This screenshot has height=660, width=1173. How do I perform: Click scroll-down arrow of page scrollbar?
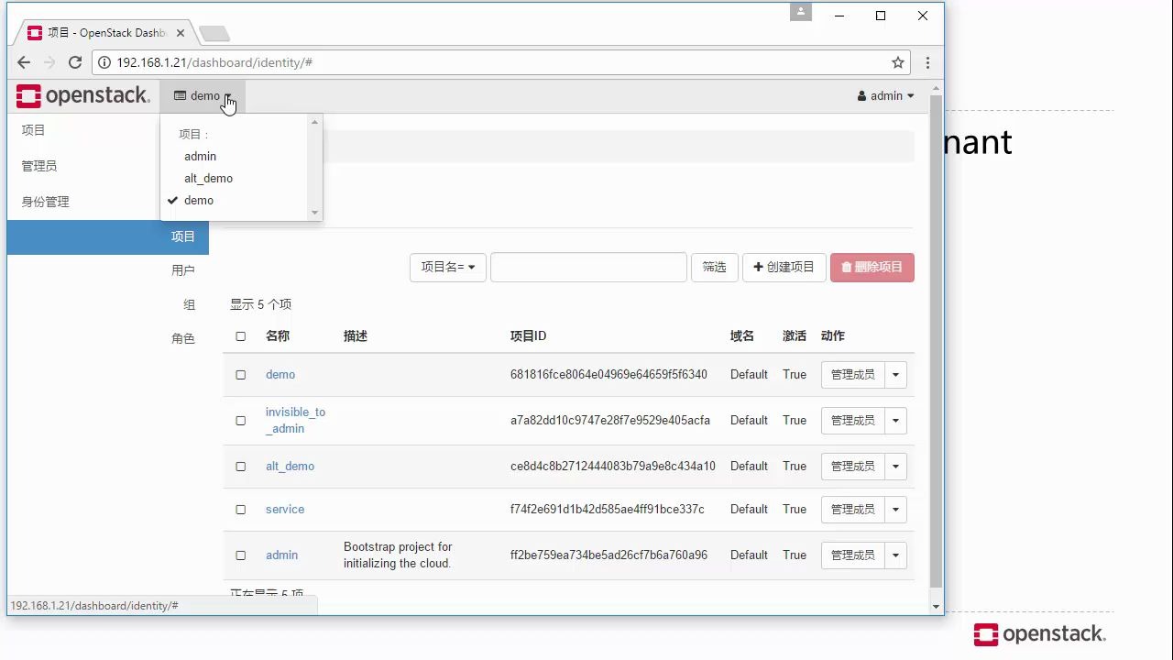tap(936, 606)
